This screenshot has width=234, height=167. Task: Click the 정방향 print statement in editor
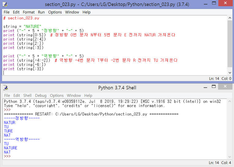pos(43,31)
